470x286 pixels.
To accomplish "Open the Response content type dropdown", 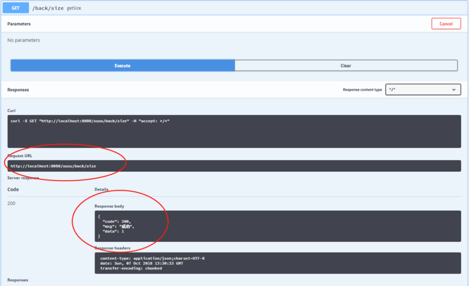I will 423,89.
